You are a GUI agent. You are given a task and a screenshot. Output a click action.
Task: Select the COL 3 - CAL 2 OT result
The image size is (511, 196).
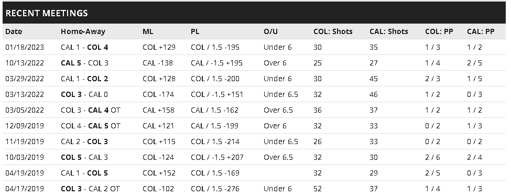tap(90, 189)
